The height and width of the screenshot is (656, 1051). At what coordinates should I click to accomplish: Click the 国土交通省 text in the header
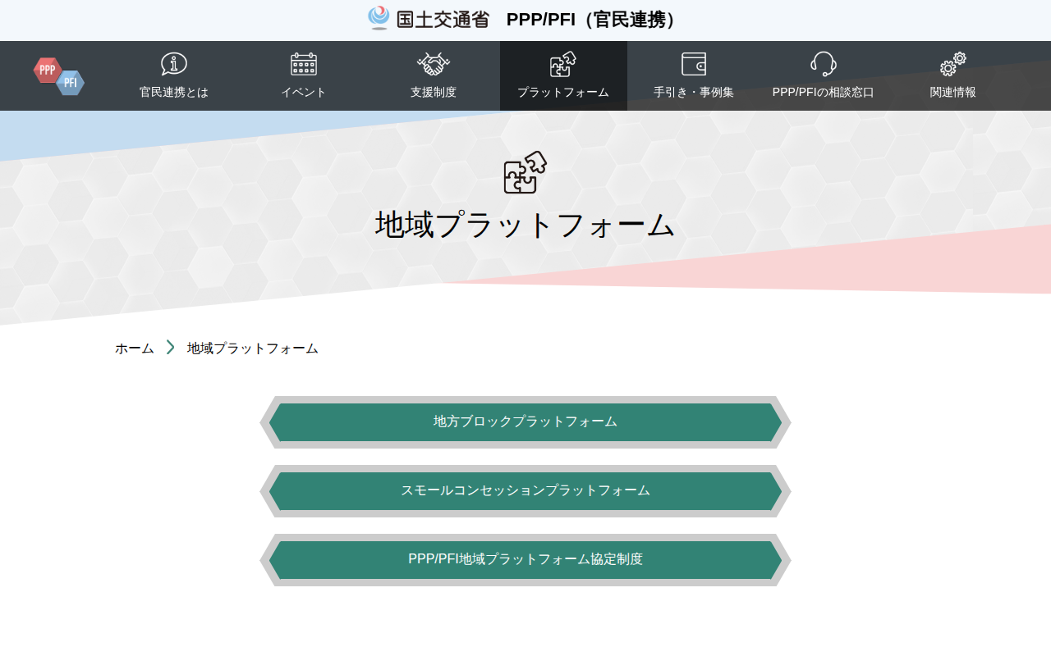tap(443, 20)
